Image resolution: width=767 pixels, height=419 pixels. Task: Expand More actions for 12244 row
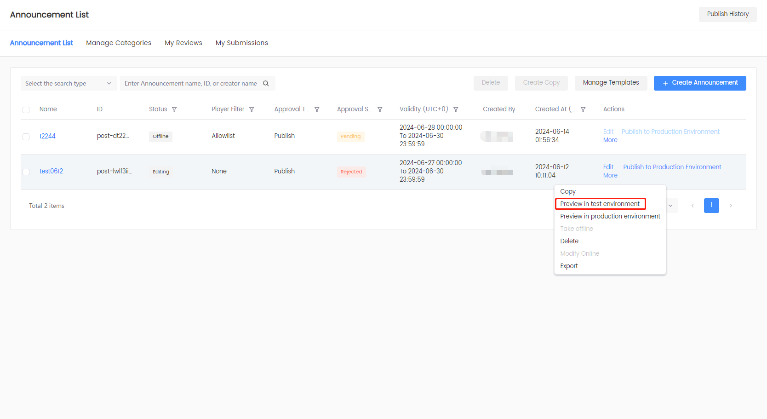point(610,140)
